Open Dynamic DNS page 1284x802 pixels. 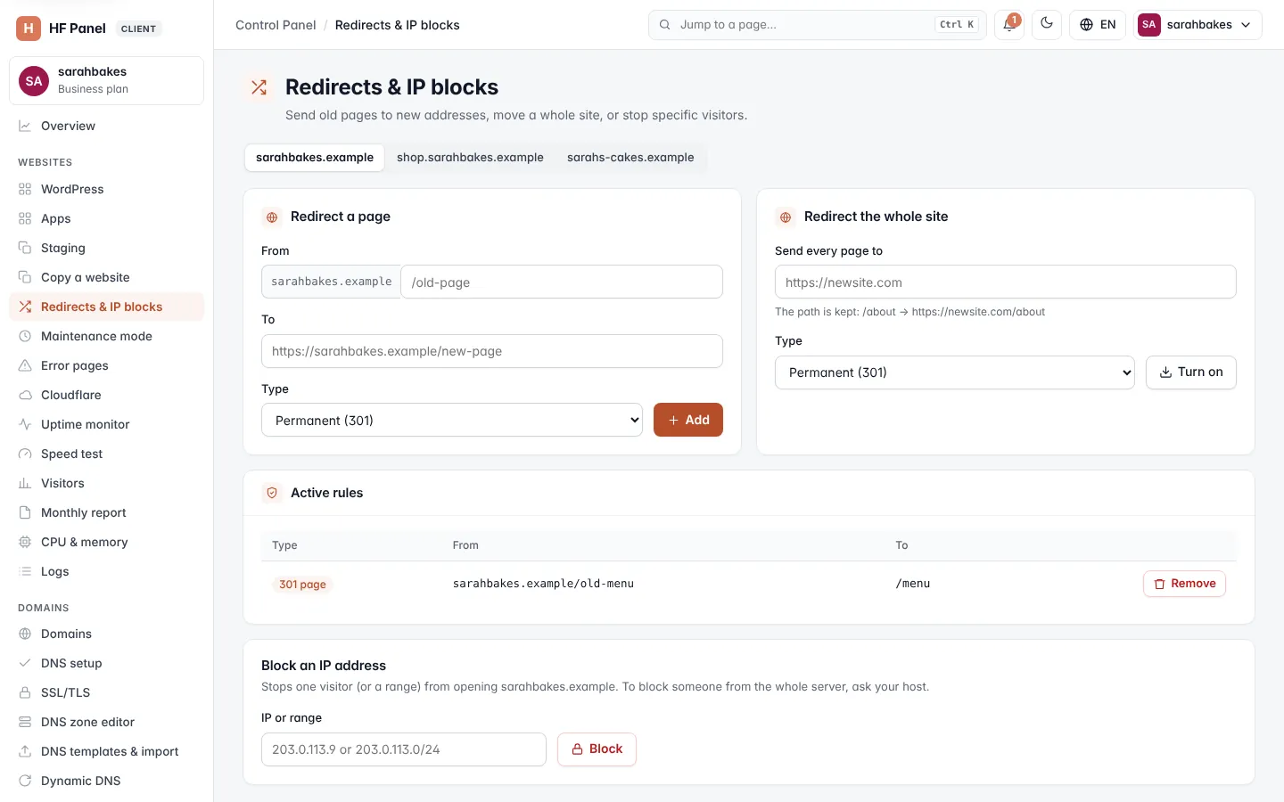click(x=106, y=781)
